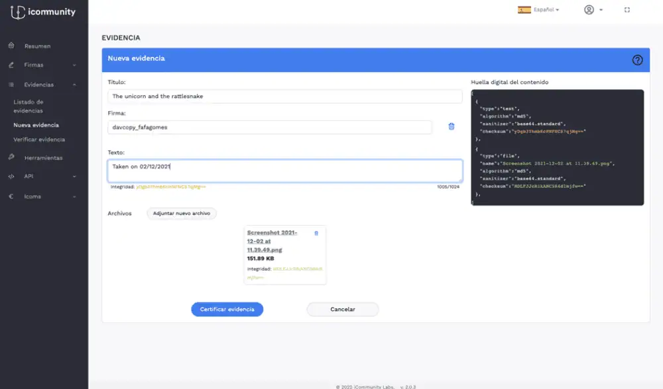Toggle fullscreen mode icon
The image size is (663, 389).
(x=627, y=10)
